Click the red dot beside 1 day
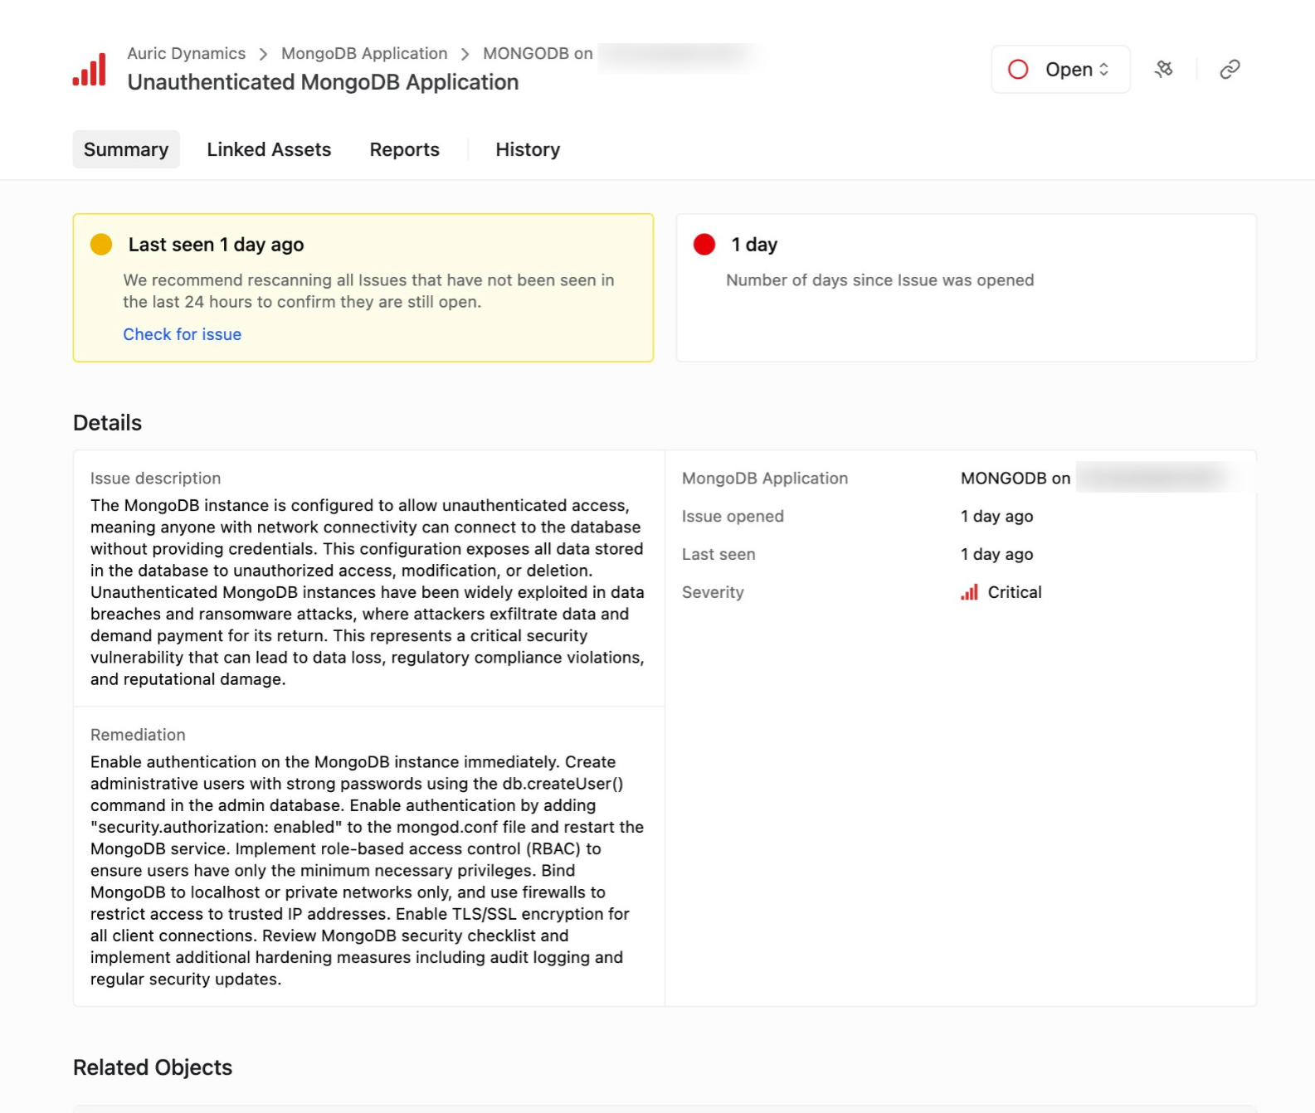The height and width of the screenshot is (1113, 1315). (704, 245)
